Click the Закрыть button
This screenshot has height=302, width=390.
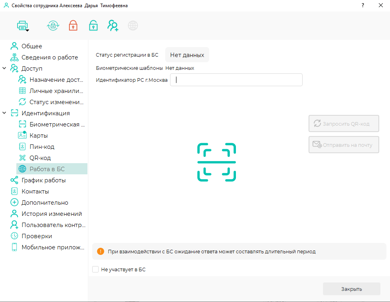[351, 289]
